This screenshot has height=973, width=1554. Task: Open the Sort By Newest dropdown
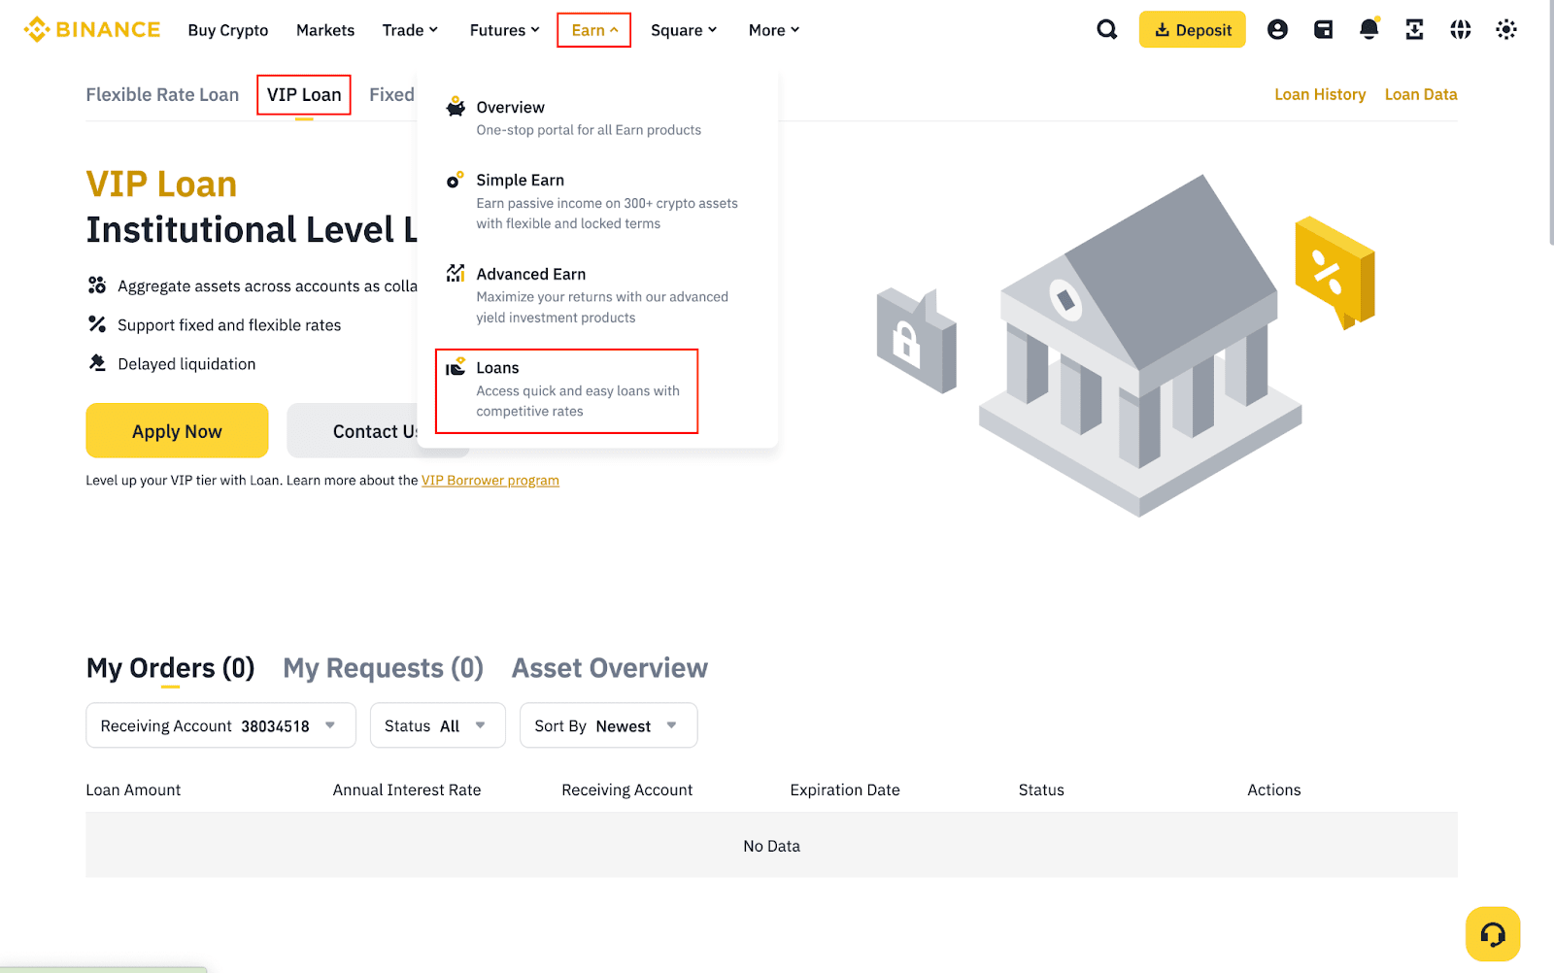[608, 725]
